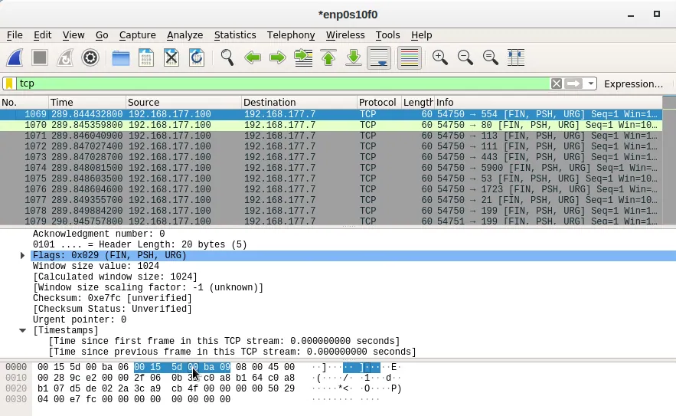Click hex bytes row at offset 0030
This screenshot has height=416, width=676.
coord(134,399)
